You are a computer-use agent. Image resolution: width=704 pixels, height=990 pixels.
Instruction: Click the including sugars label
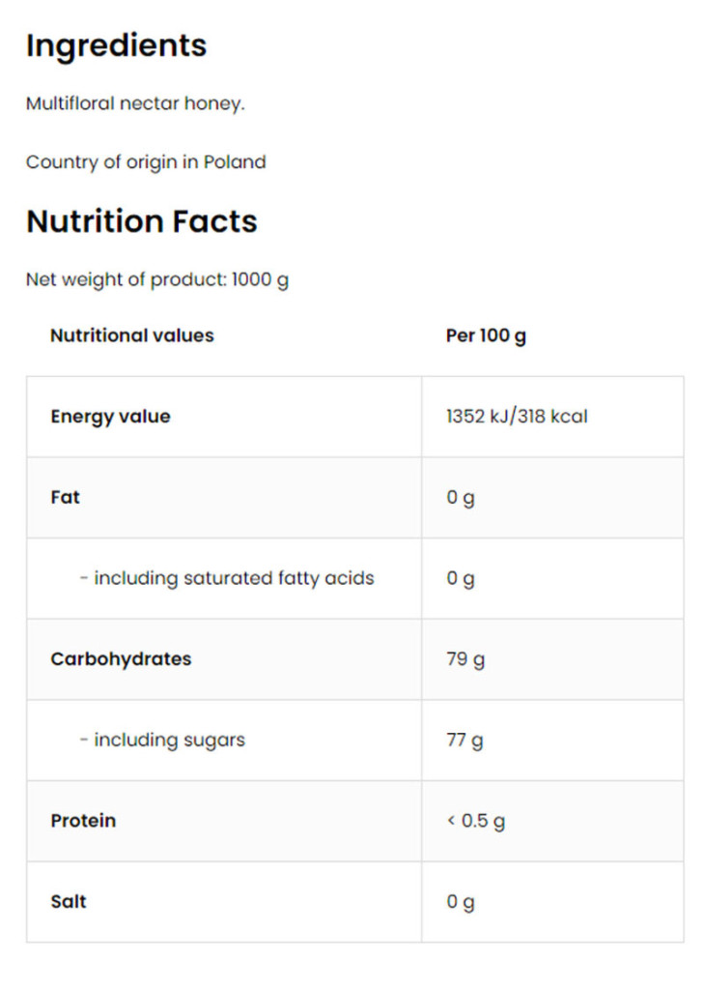[x=162, y=740]
